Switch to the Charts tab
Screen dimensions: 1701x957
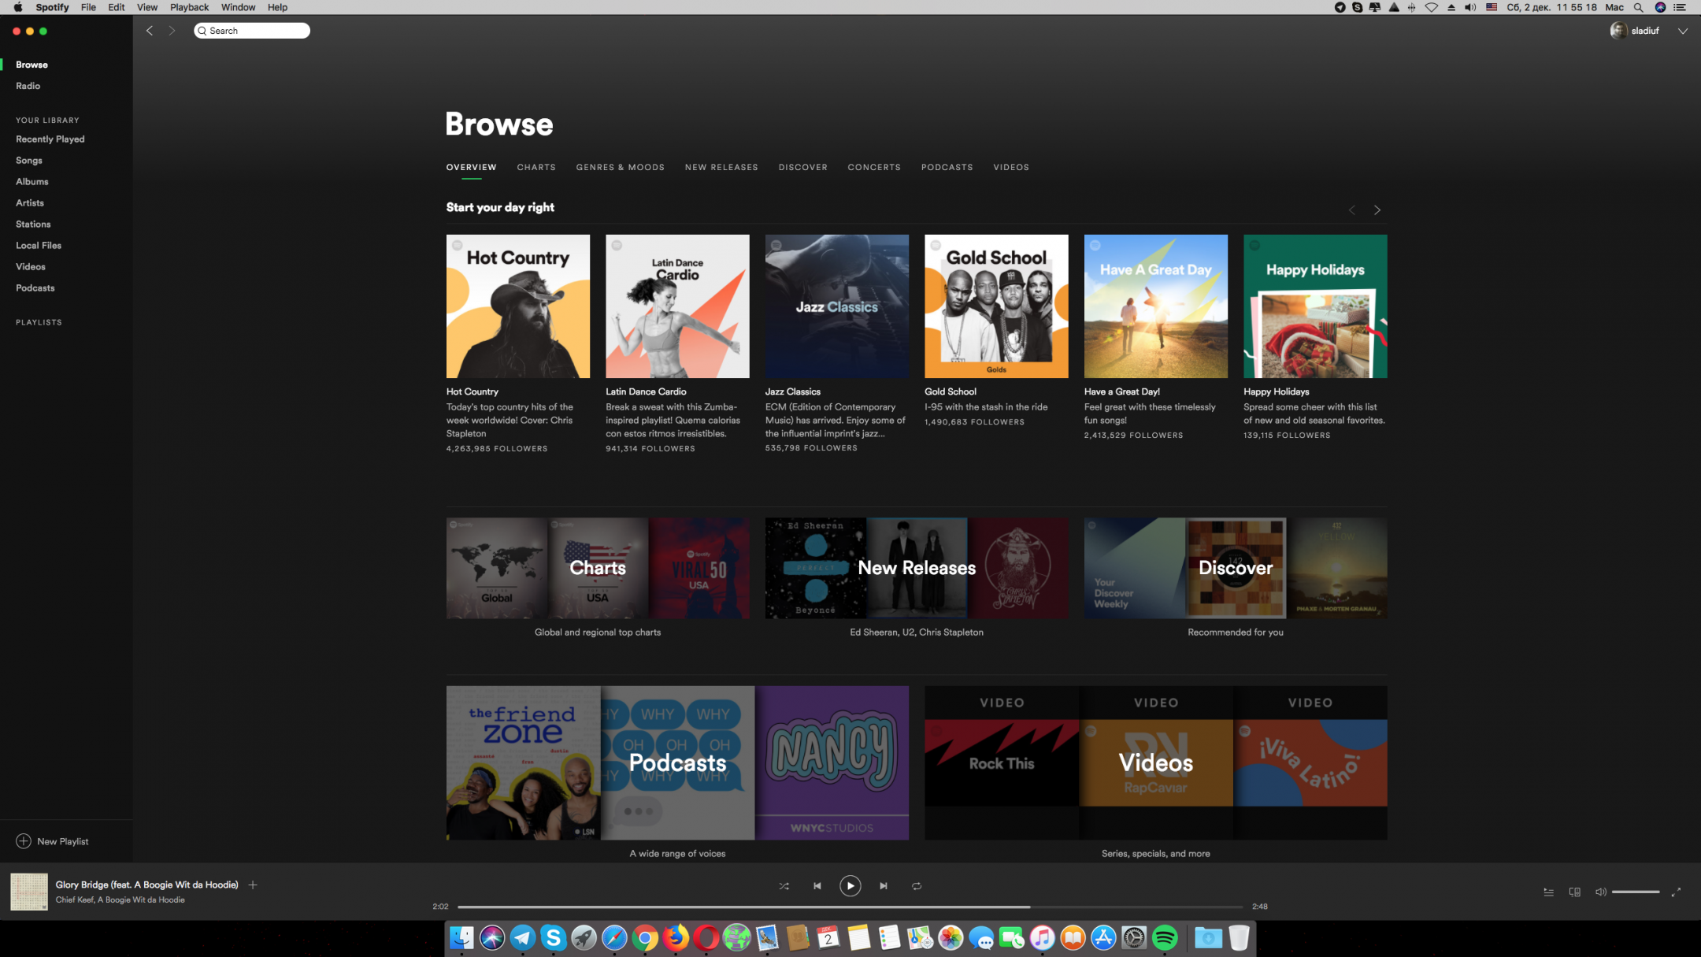click(x=536, y=167)
